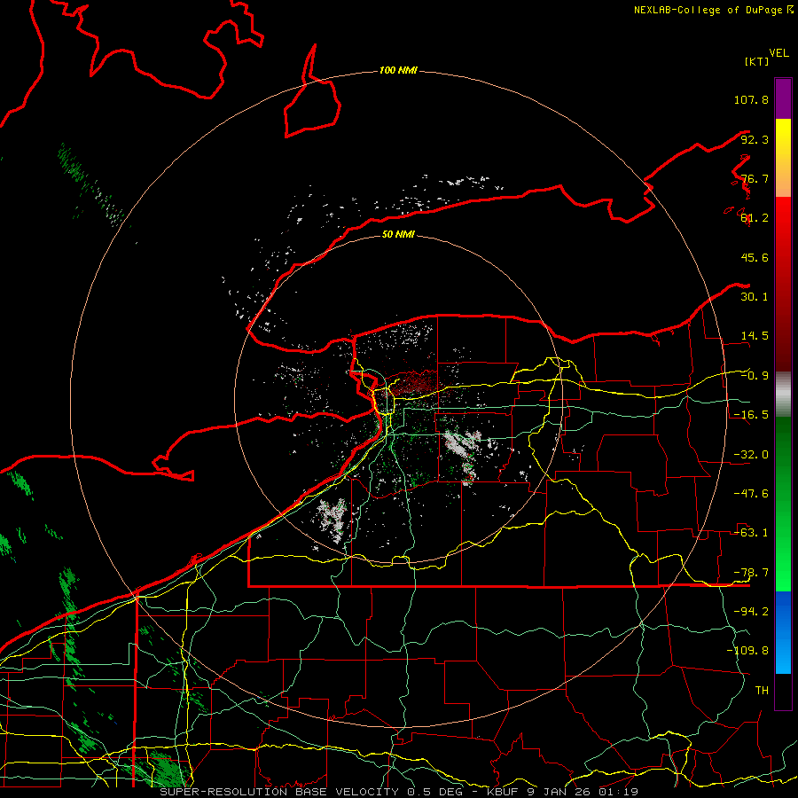Click the -78.7 scale value
Viewport: 798px width, 798px height.
point(751,573)
